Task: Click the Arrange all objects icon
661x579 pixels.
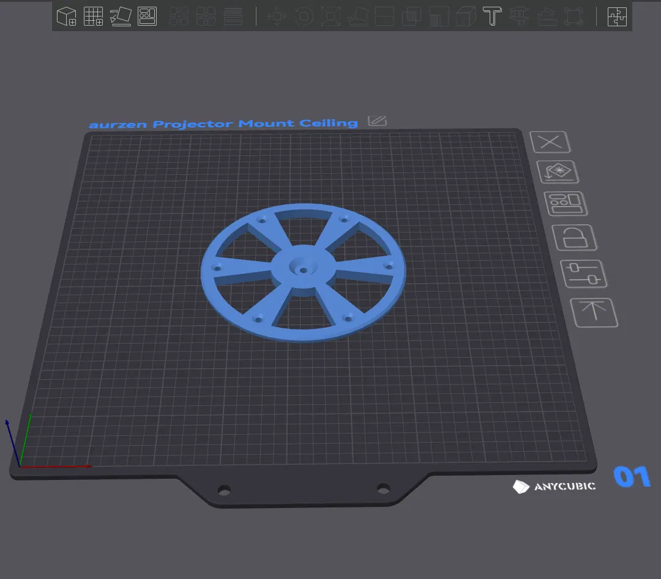Action: (147, 17)
